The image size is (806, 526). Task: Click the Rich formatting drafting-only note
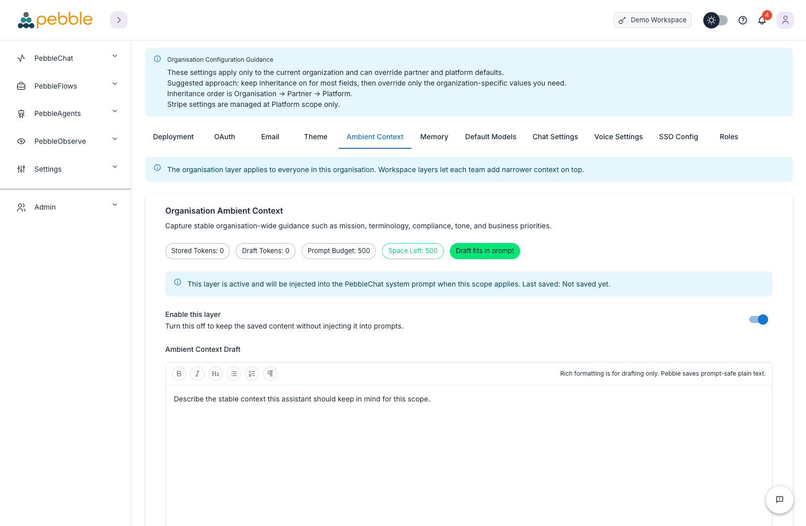coord(663,374)
